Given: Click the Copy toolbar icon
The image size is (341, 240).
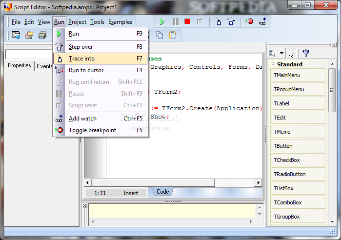Looking at the screenshot, I should coord(160,35).
